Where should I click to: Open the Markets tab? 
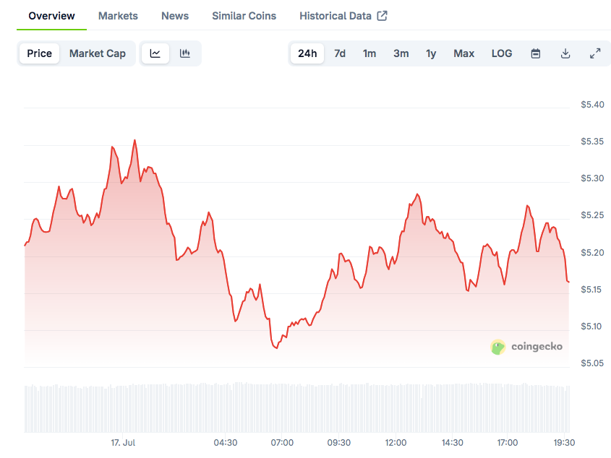pos(118,16)
